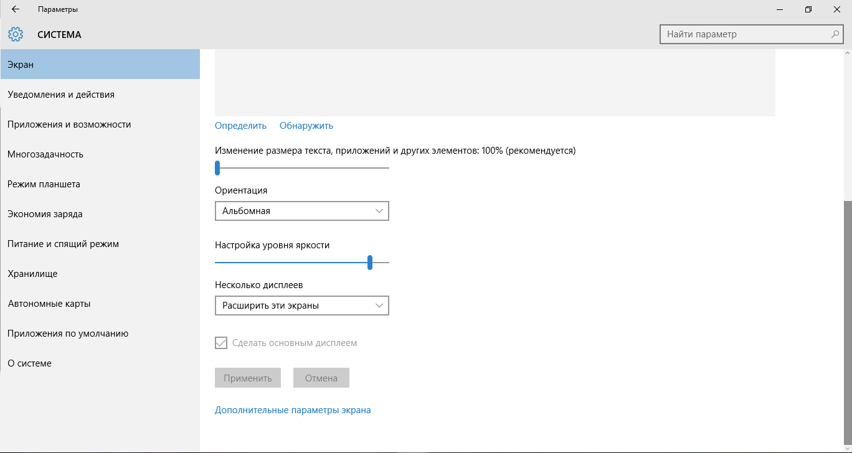Screen dimensions: 852x453
Task: Click the back arrow icon
Action: [x=16, y=9]
